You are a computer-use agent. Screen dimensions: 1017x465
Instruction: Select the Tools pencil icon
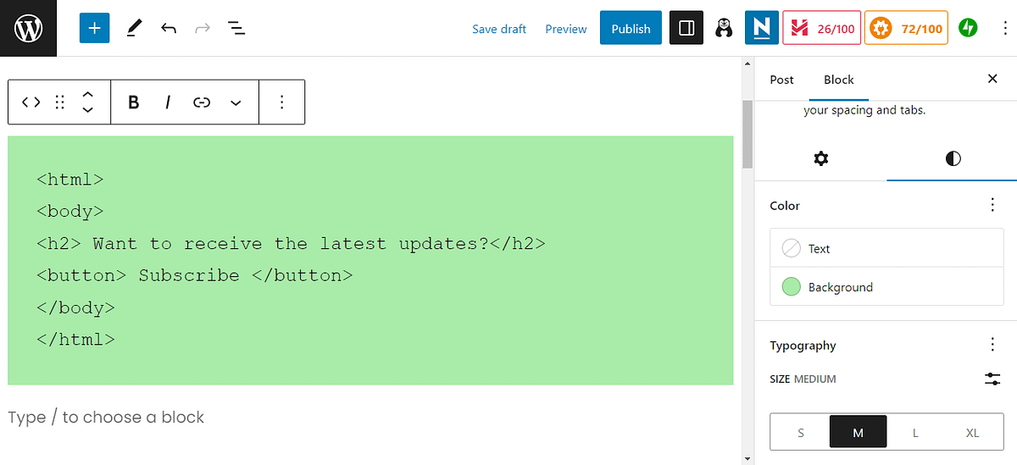[134, 29]
